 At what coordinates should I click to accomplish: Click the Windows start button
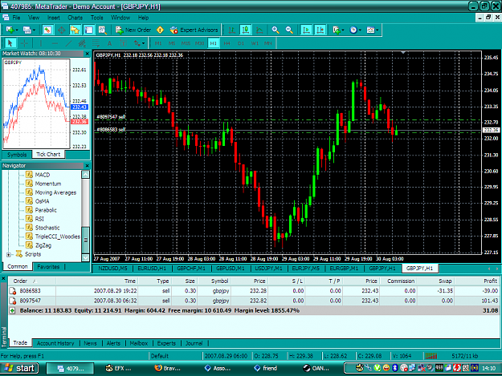(x=19, y=368)
